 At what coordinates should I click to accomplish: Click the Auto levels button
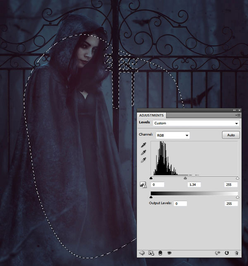(x=231, y=135)
